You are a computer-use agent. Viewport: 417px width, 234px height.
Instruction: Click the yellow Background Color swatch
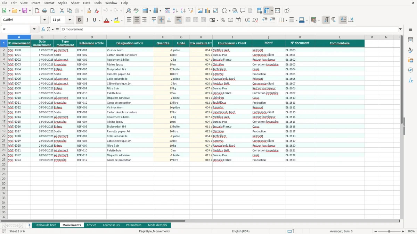click(x=117, y=20)
